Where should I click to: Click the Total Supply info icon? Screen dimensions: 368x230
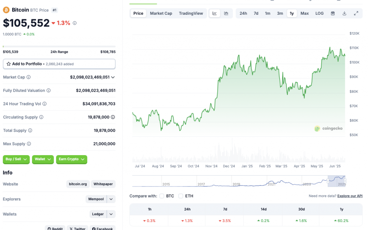point(30,130)
